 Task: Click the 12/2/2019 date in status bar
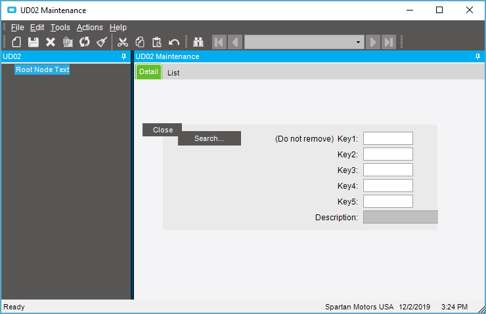coord(414,307)
